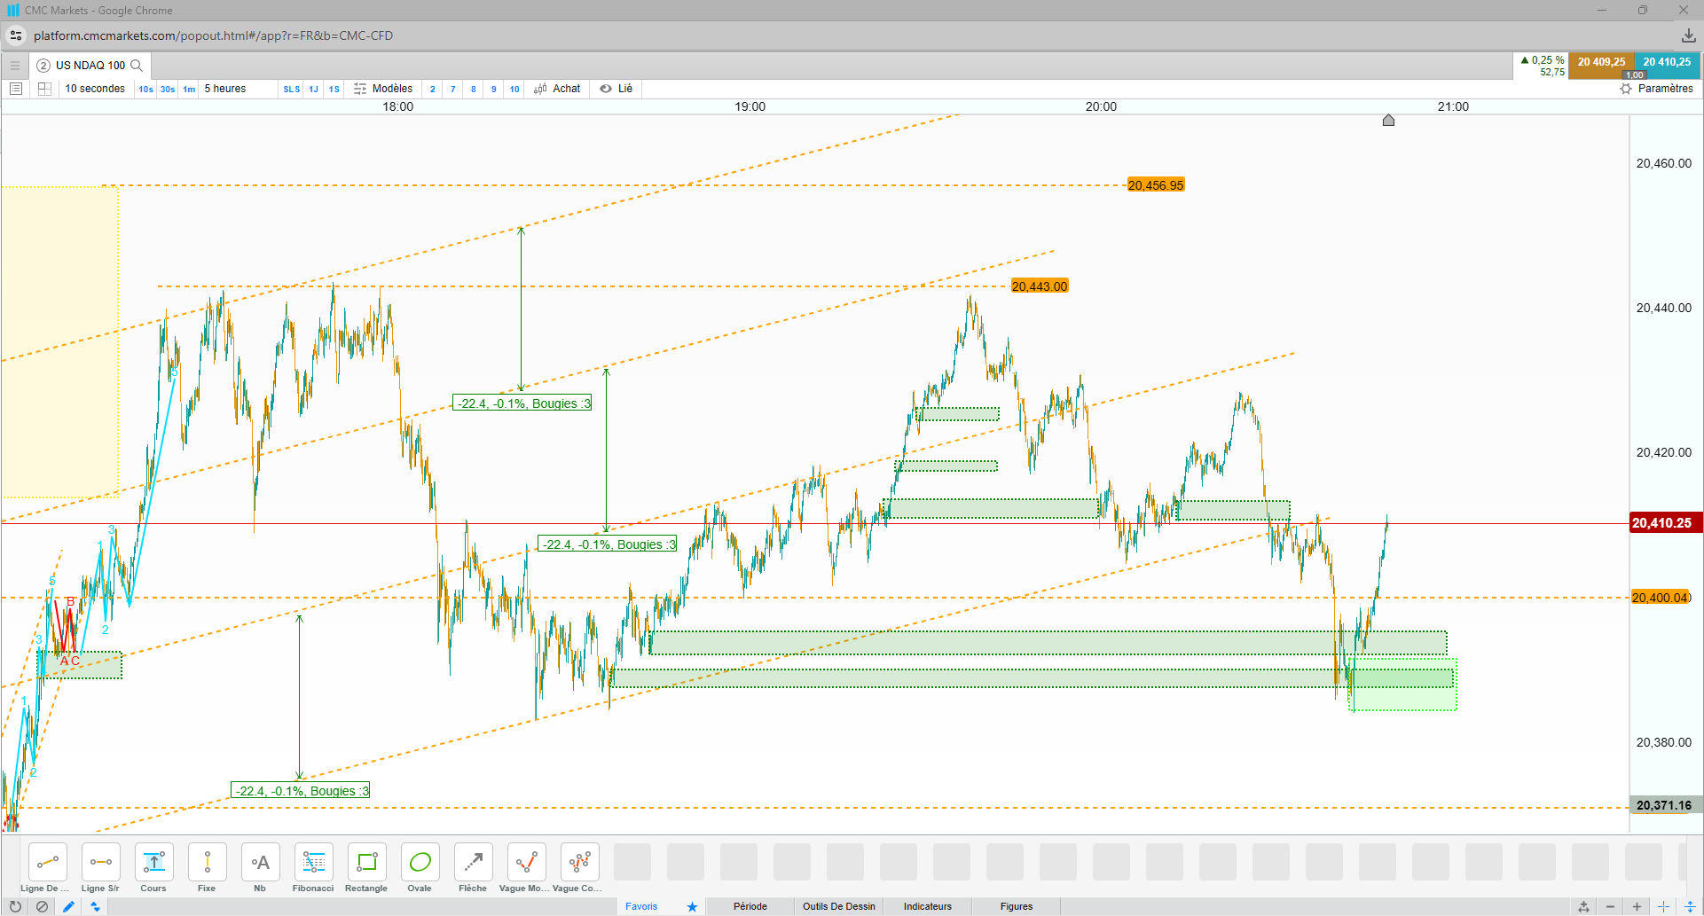
Task: Click the search magnifier next to US NDAQ 100
Action: [x=137, y=65]
